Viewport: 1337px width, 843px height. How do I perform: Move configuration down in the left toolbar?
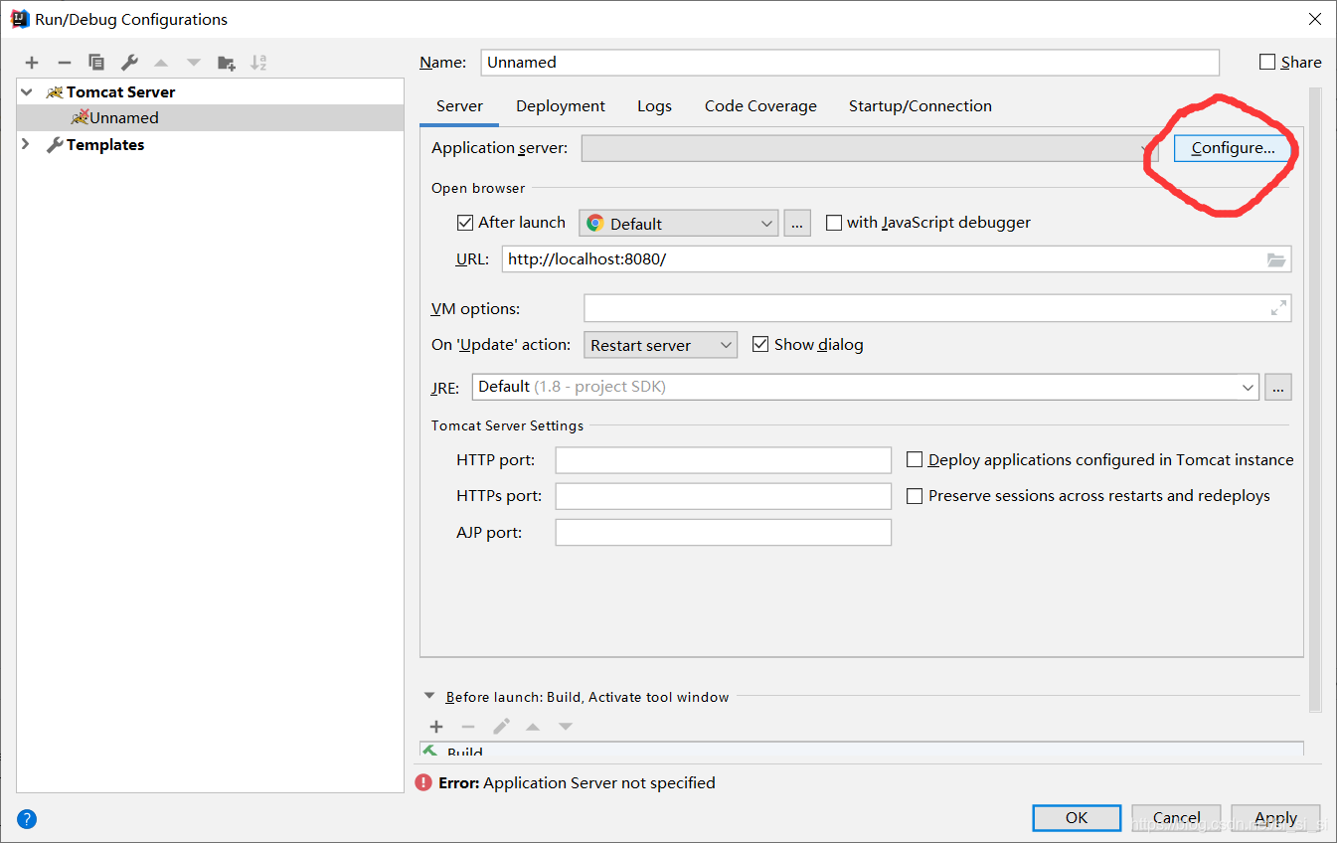[194, 63]
